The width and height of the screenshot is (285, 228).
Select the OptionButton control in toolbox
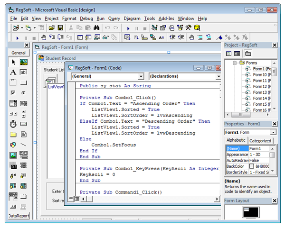pyautogui.click(x=24, y=93)
